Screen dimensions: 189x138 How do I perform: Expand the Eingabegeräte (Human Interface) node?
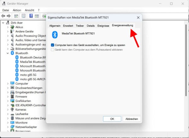coord(8,92)
